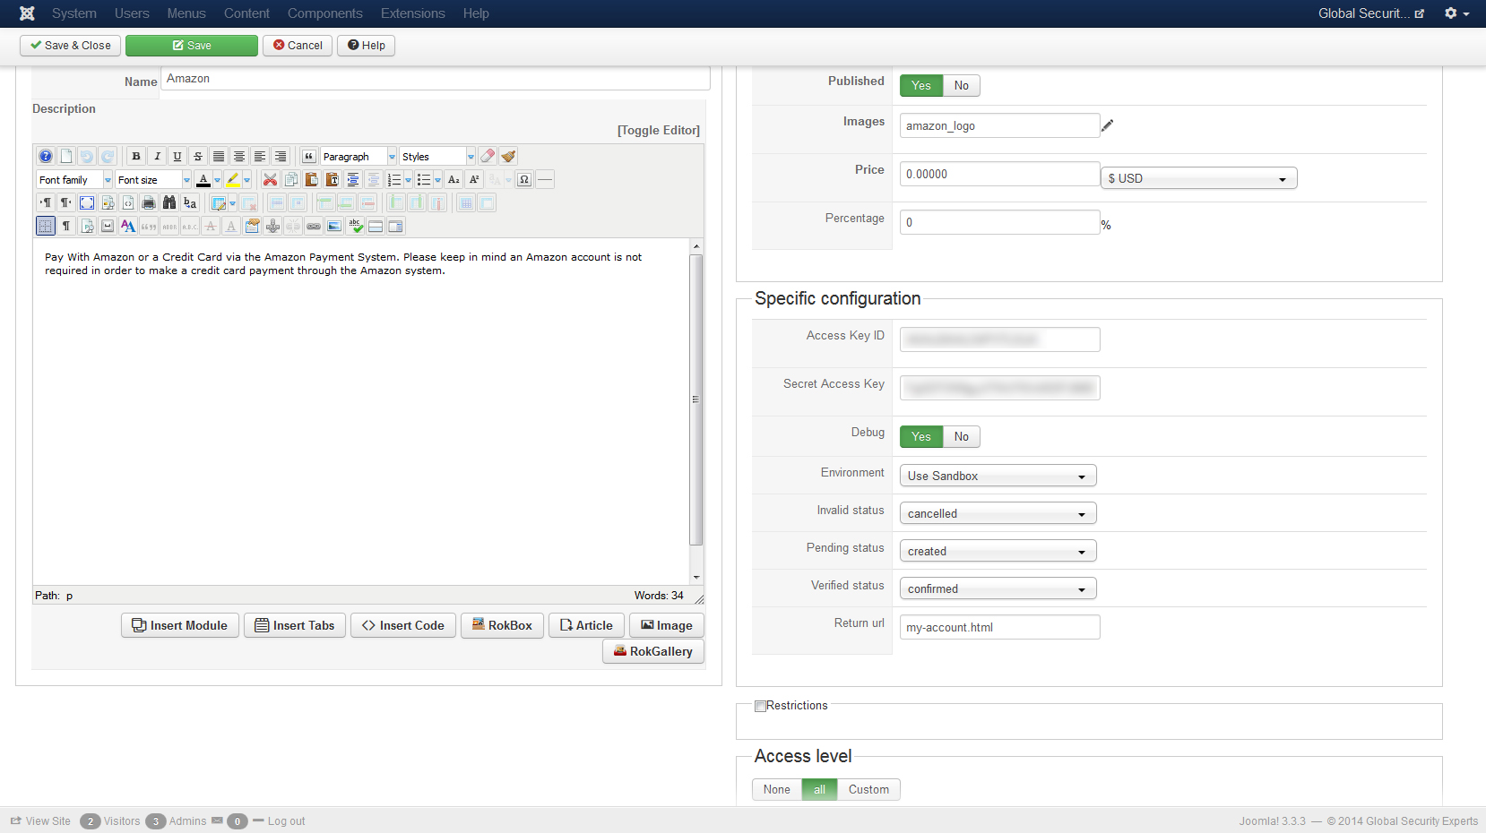Open the Content menu
Image resolution: width=1486 pixels, height=833 pixels.
(x=246, y=13)
